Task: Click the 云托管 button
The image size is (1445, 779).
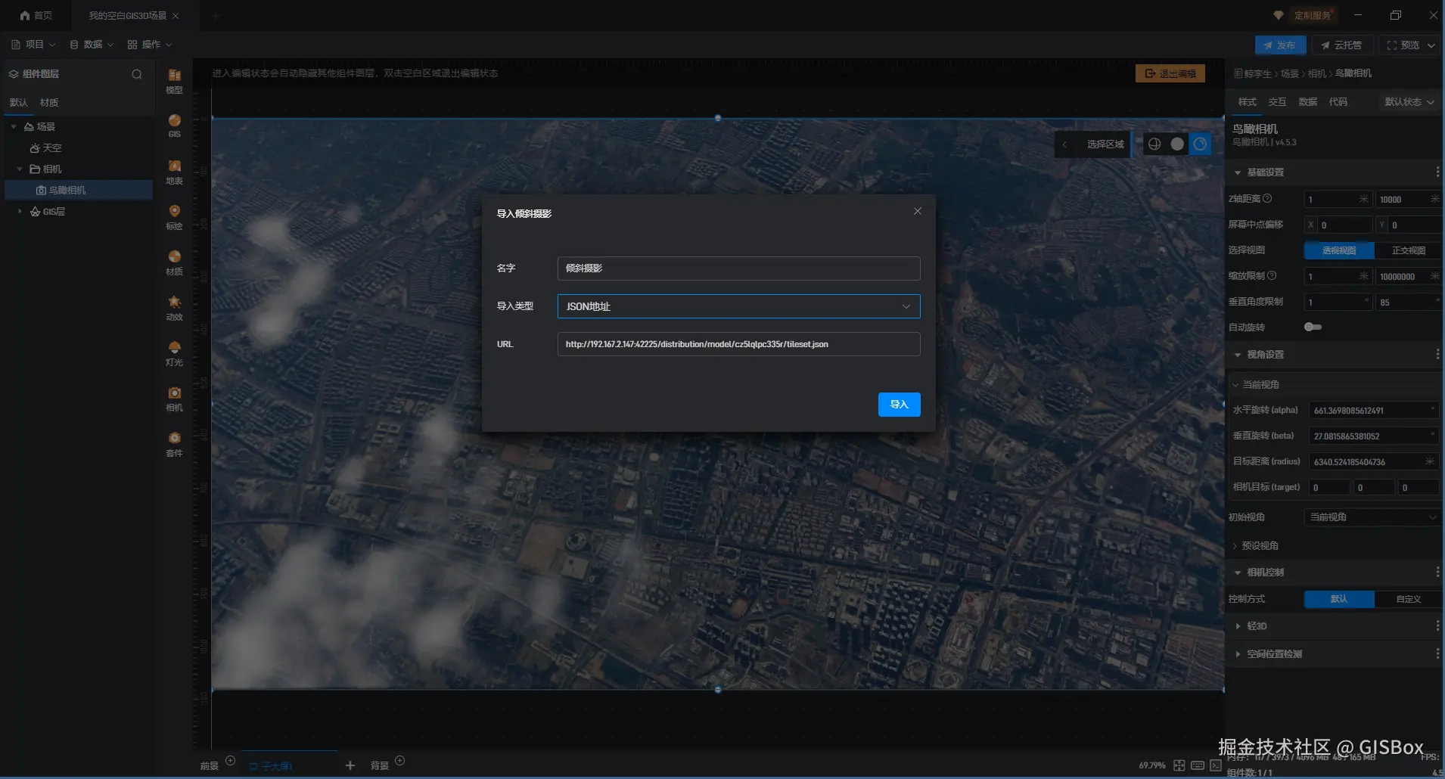Action: 1341,45
